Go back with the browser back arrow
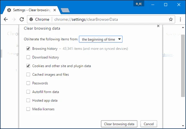The image size is (186, 129). (6, 19)
